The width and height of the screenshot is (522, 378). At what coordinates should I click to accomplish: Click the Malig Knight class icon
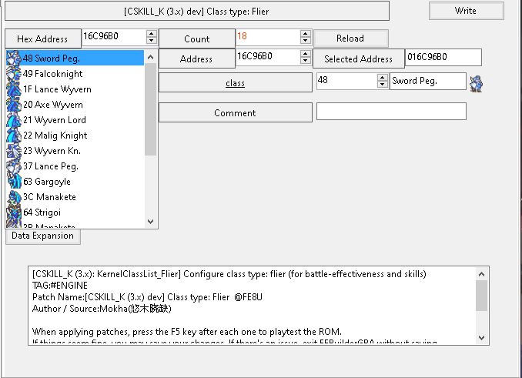[x=14, y=135]
